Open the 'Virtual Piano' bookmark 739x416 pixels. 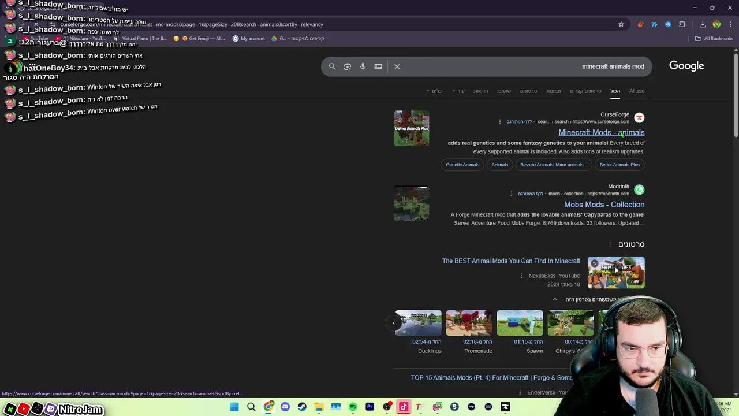pyautogui.click(x=140, y=39)
